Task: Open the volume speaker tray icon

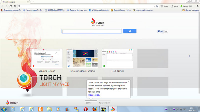Action: pos(184,109)
